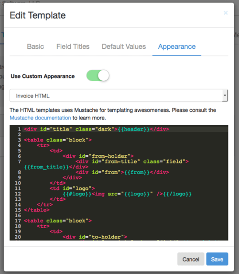Click the img src {{logo}} code line
This screenshot has height=274, width=239.
click(127, 194)
